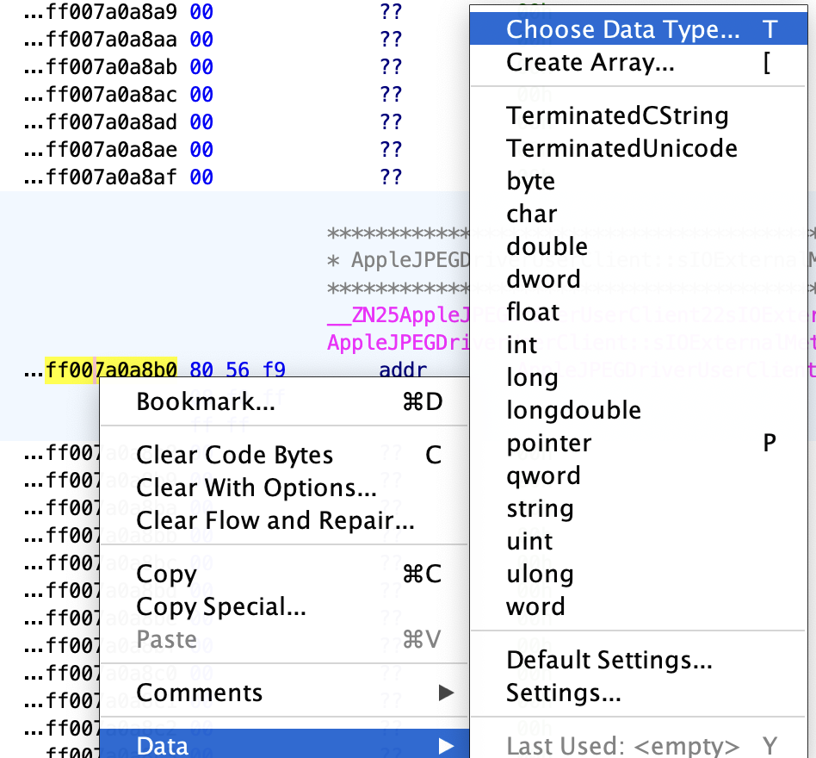This screenshot has height=758, width=816.
Task: Choose Copy Special from context menu
Action: [221, 606]
